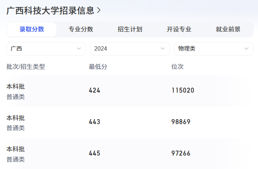Select the 开设专业 tab
This screenshot has width=258, height=169.
point(179,29)
